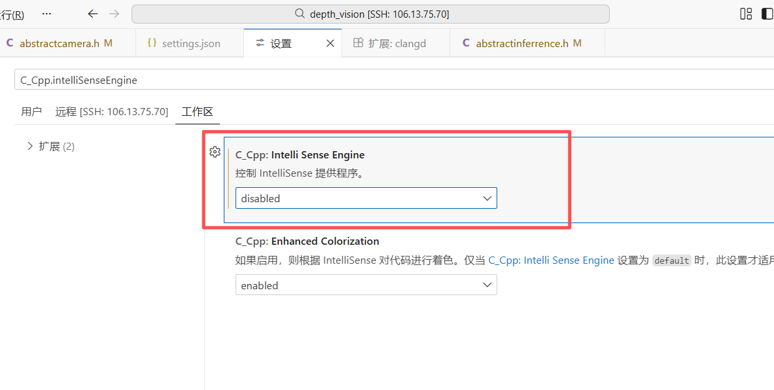
Task: Open the Intelli Sense Engine dropdown showing disabled
Action: (366, 198)
